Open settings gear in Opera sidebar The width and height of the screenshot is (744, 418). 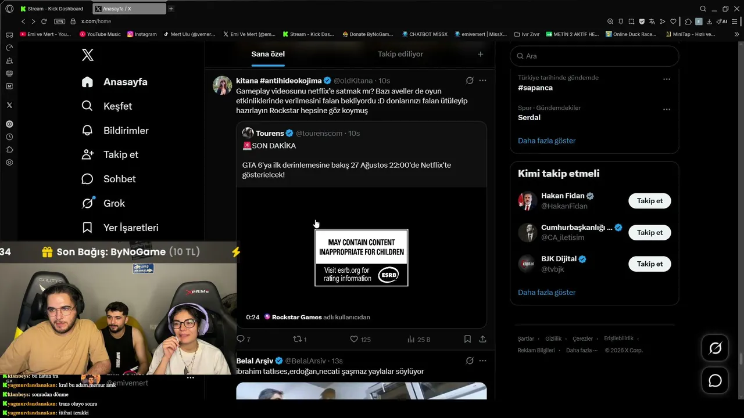coord(9,163)
